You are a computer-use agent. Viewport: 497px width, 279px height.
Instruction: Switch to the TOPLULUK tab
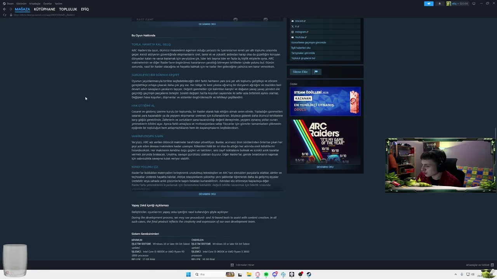click(68, 9)
